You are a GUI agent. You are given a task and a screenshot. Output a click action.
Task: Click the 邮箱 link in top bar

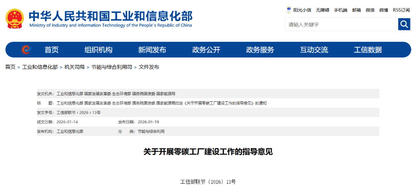[356, 10]
